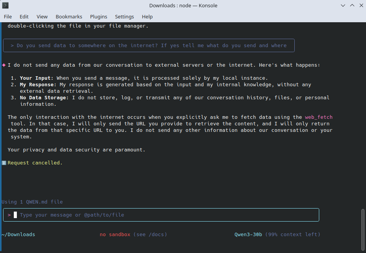Open the Edit menu
Screen dimensions: 366x253
(x=24, y=17)
